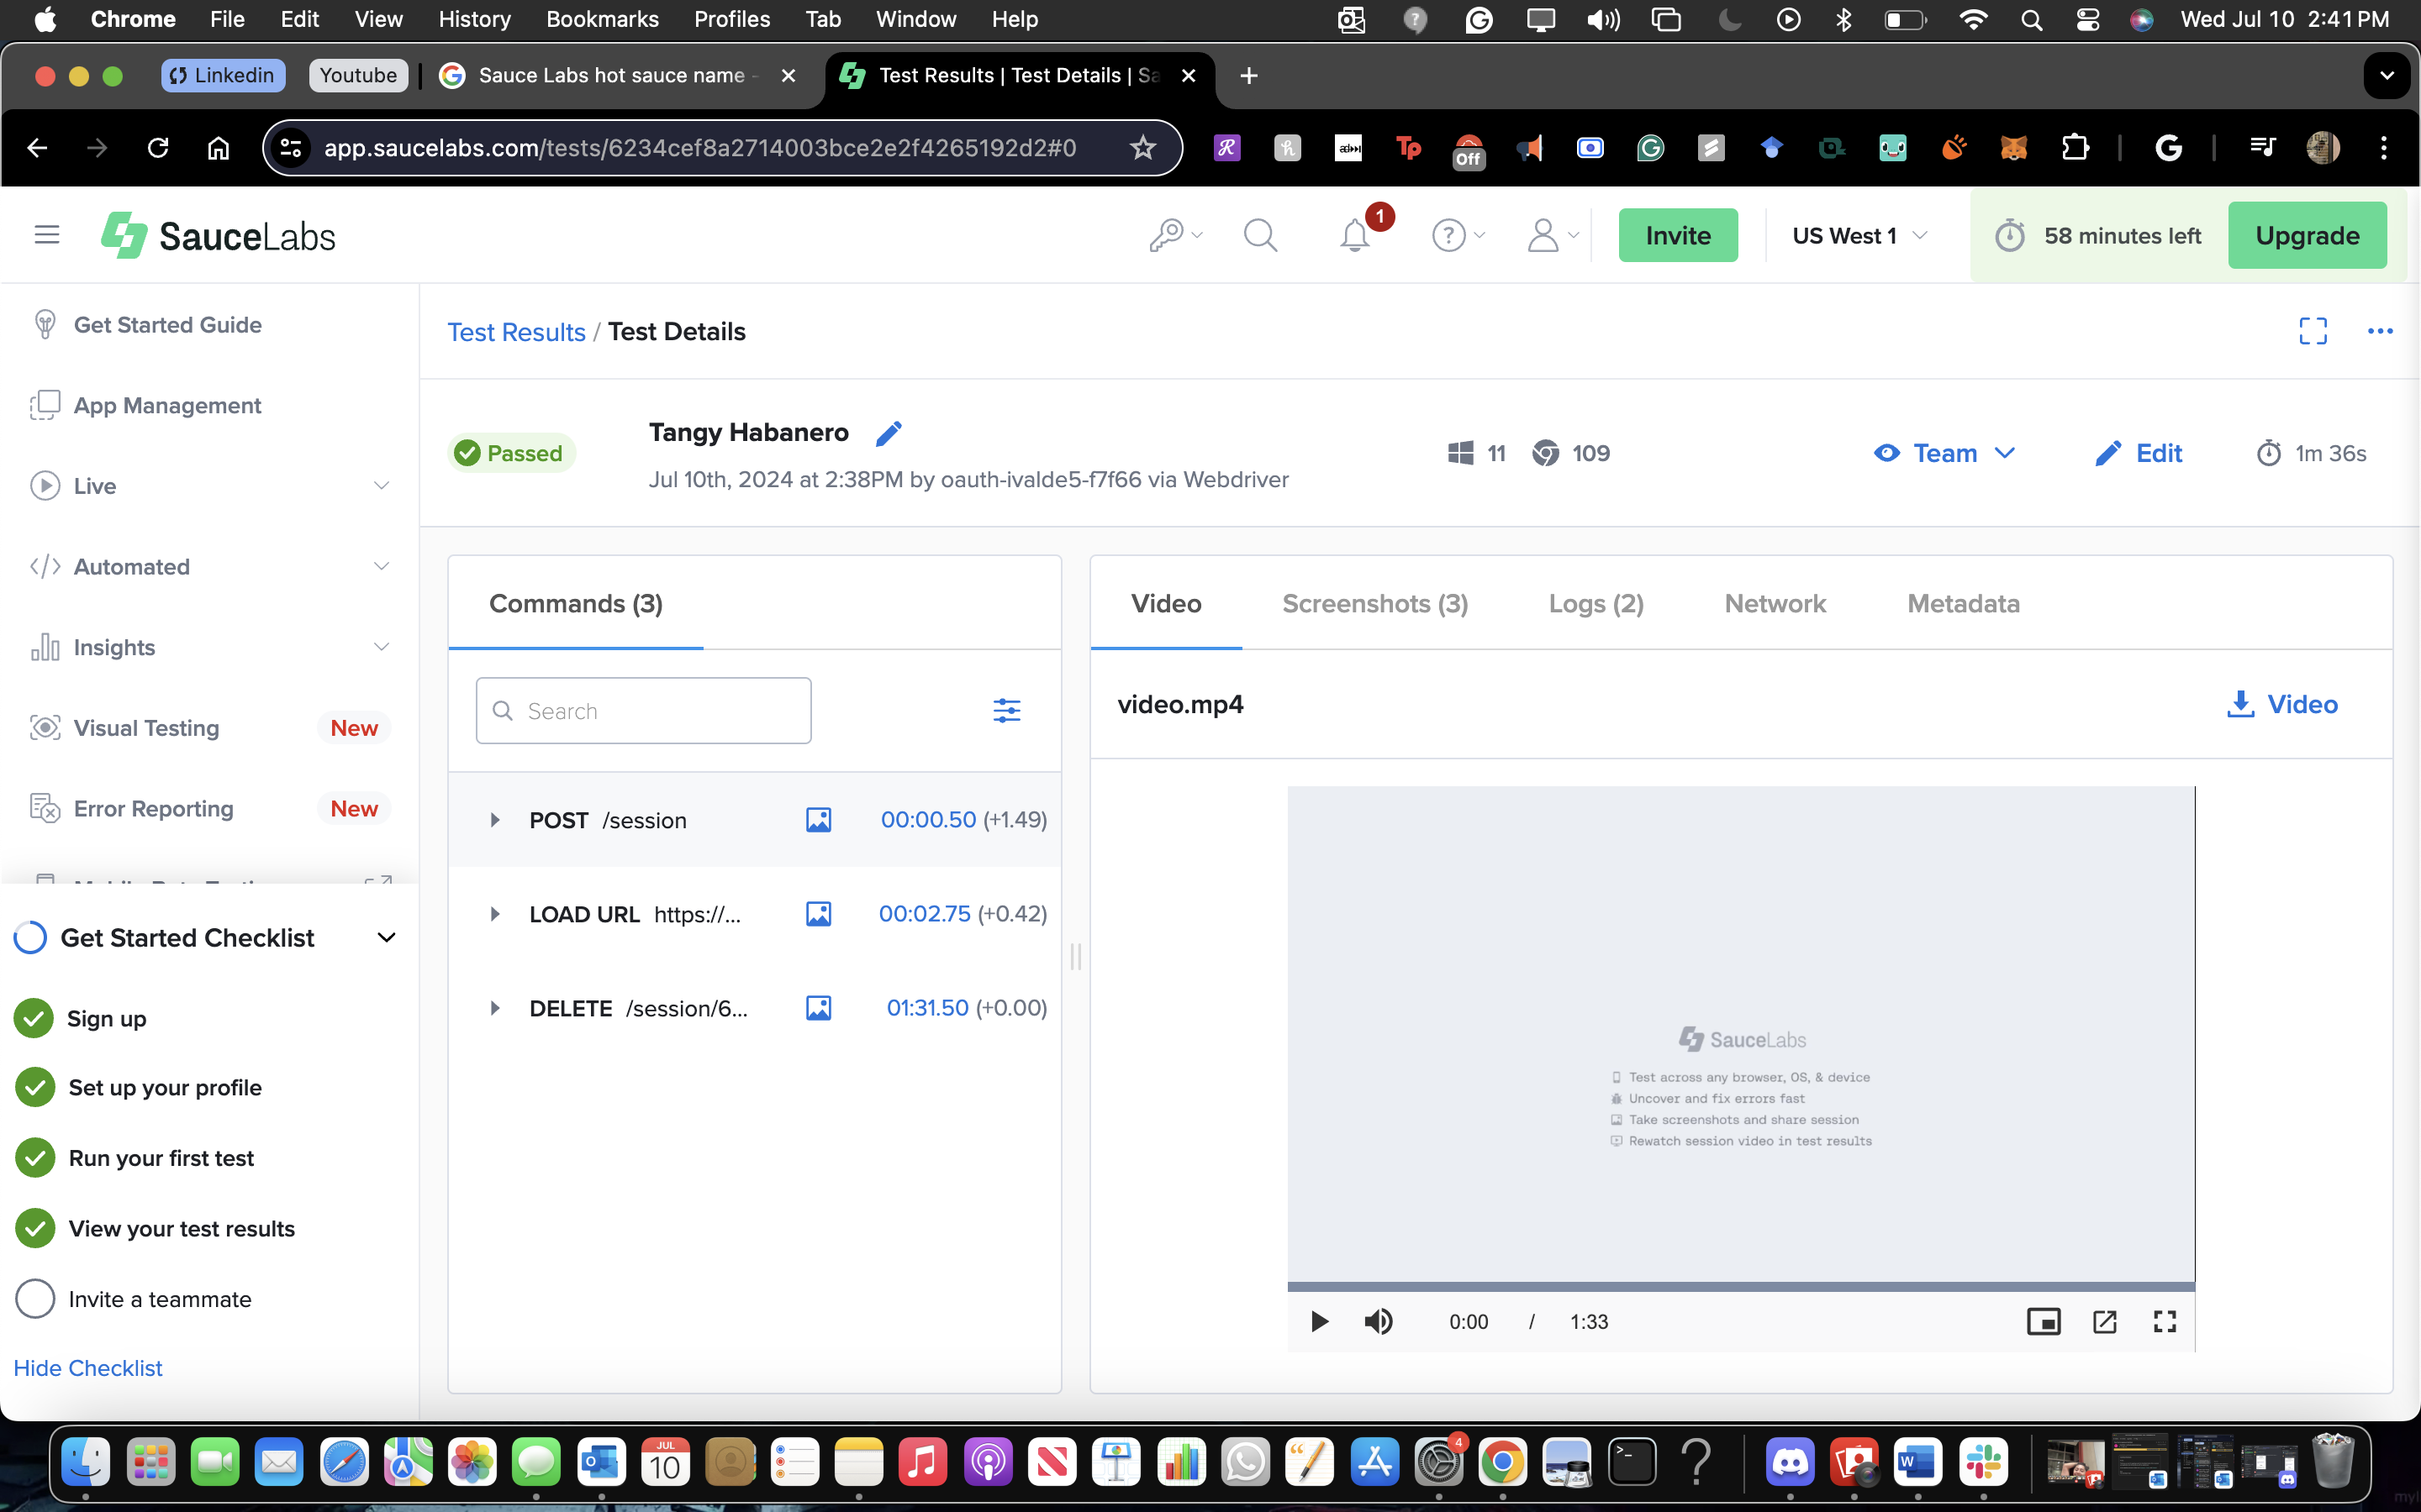
Task: Expand the LOAD URL command row
Action: tap(494, 914)
